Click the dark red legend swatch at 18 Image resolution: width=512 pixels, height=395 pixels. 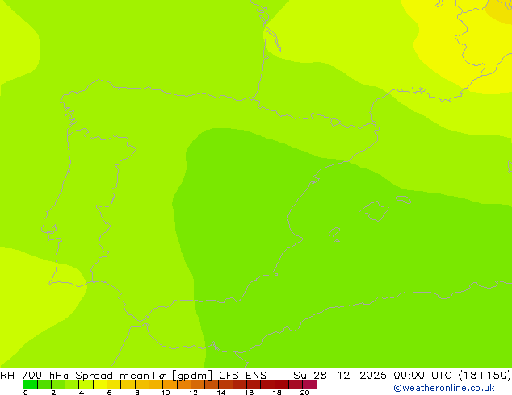[x=282, y=385]
